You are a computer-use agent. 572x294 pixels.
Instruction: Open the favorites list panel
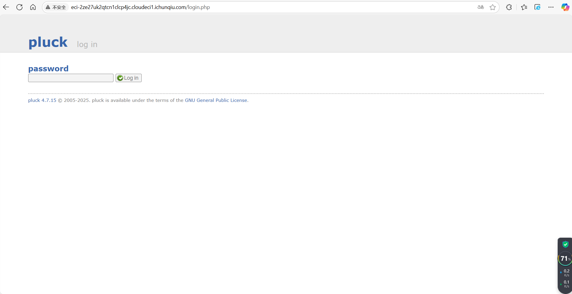(x=524, y=7)
